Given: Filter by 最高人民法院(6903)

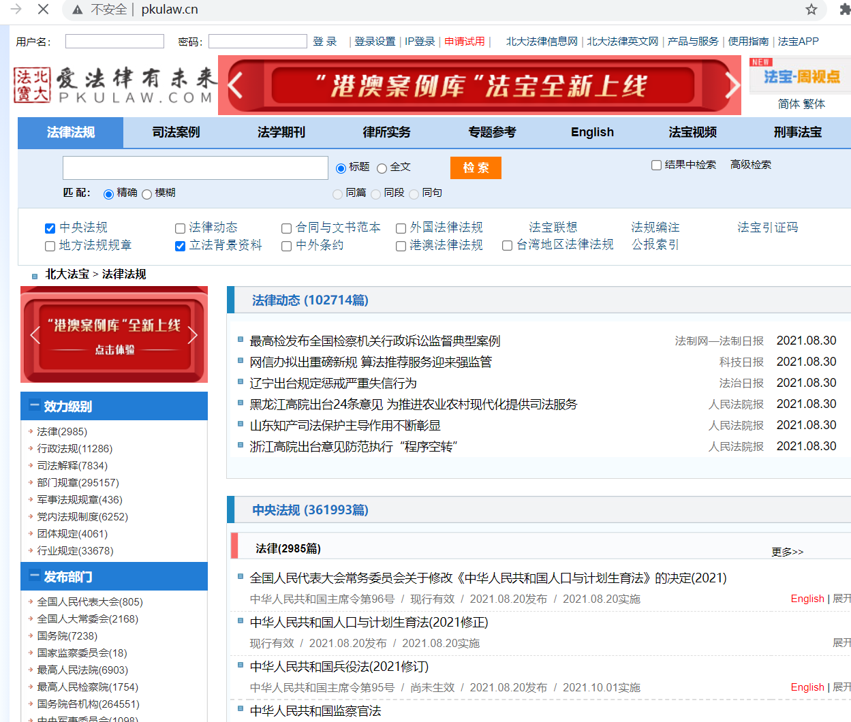Looking at the screenshot, I should coord(82,670).
